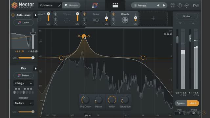Click the Voices Mix slider handle
Screen dimensions: 210x118
tap(77, 14)
